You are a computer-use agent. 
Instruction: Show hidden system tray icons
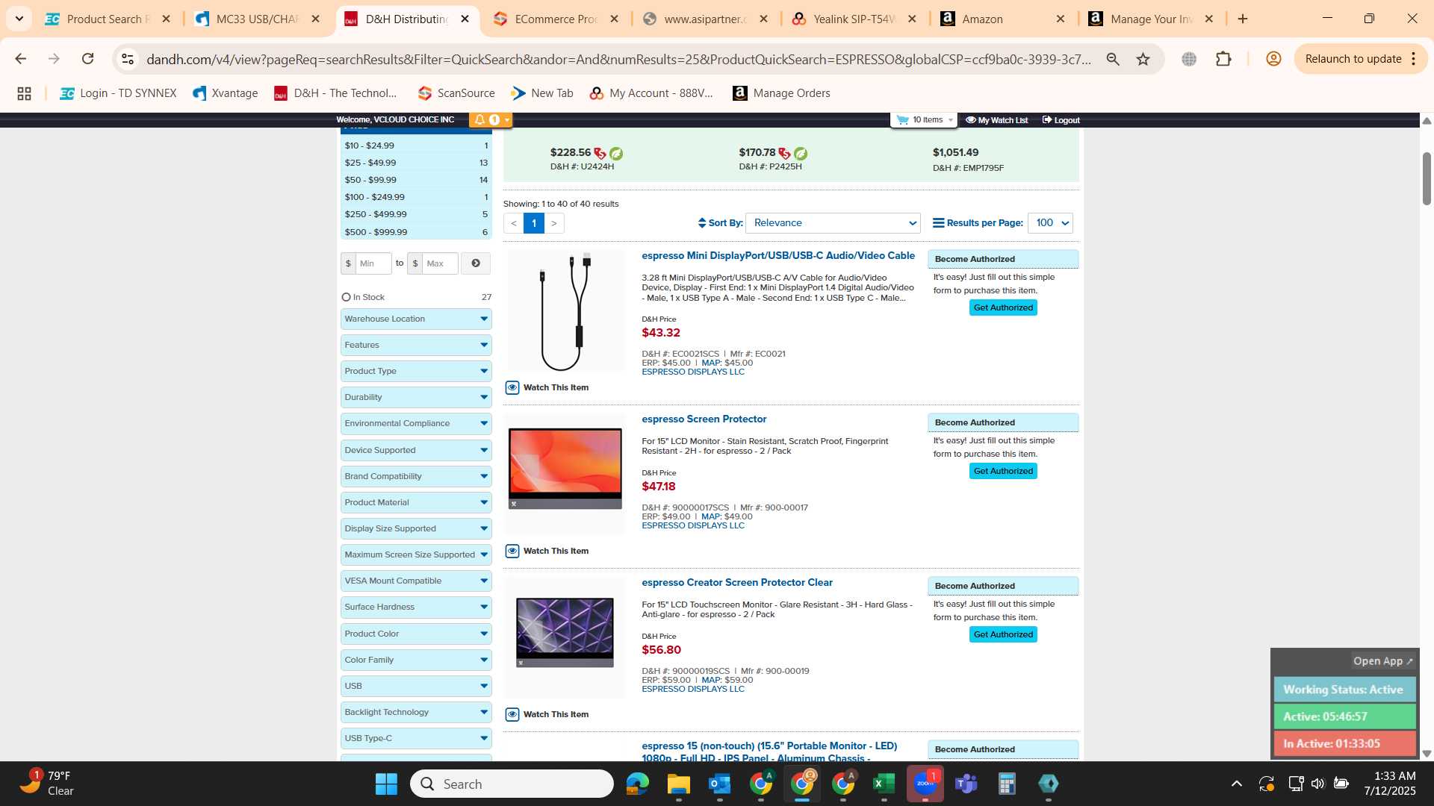[1237, 784]
